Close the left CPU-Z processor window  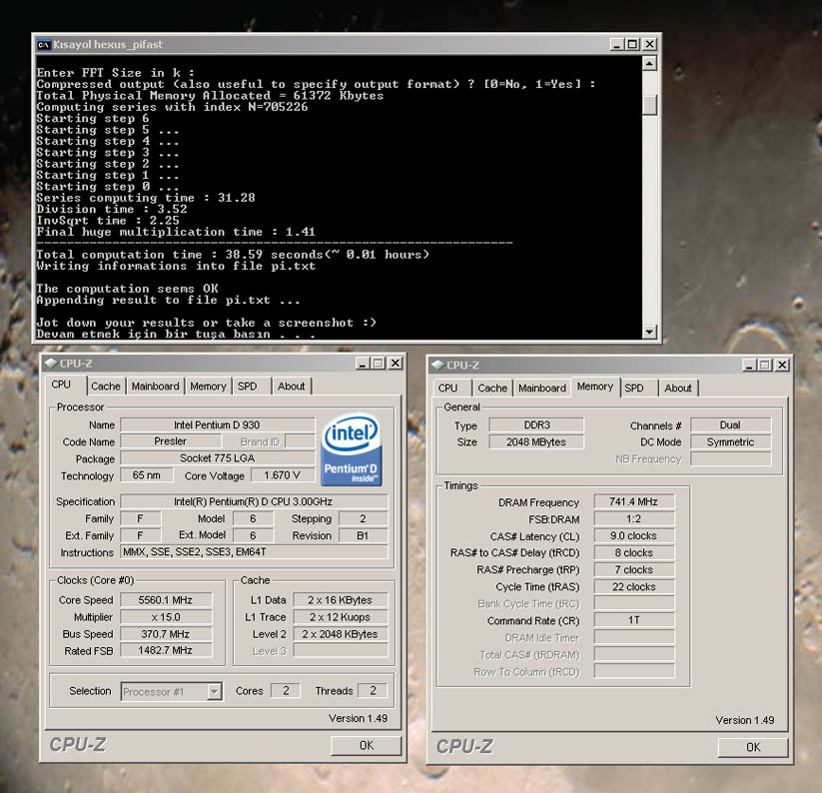[x=396, y=364]
